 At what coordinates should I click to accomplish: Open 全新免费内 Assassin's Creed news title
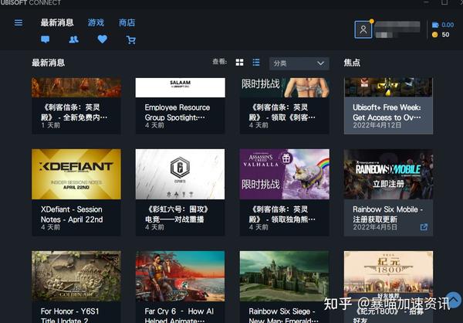(x=74, y=112)
